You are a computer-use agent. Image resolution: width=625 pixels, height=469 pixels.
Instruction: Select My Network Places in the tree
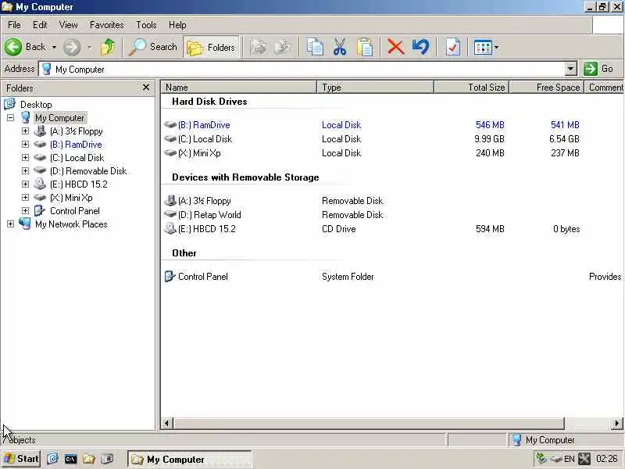click(71, 224)
